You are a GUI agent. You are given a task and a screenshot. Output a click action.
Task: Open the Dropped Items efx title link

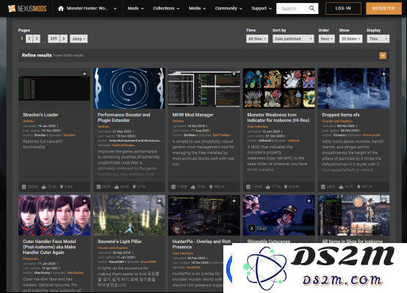pos(341,115)
